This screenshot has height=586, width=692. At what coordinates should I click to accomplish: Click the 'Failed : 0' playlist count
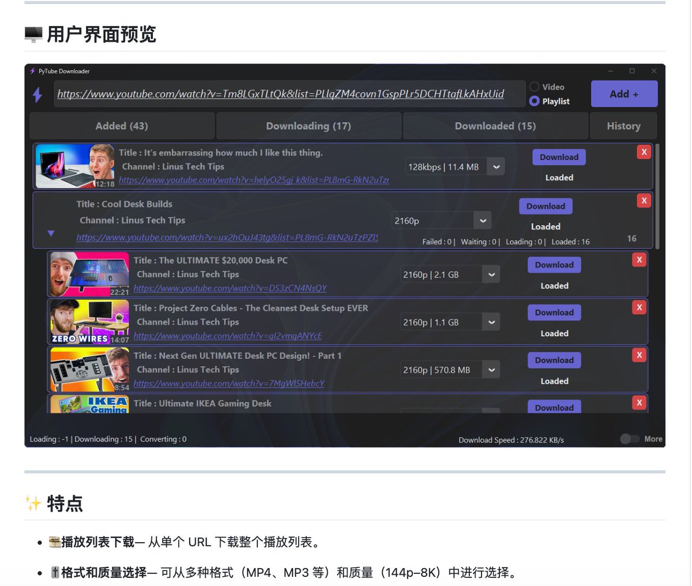click(x=437, y=242)
